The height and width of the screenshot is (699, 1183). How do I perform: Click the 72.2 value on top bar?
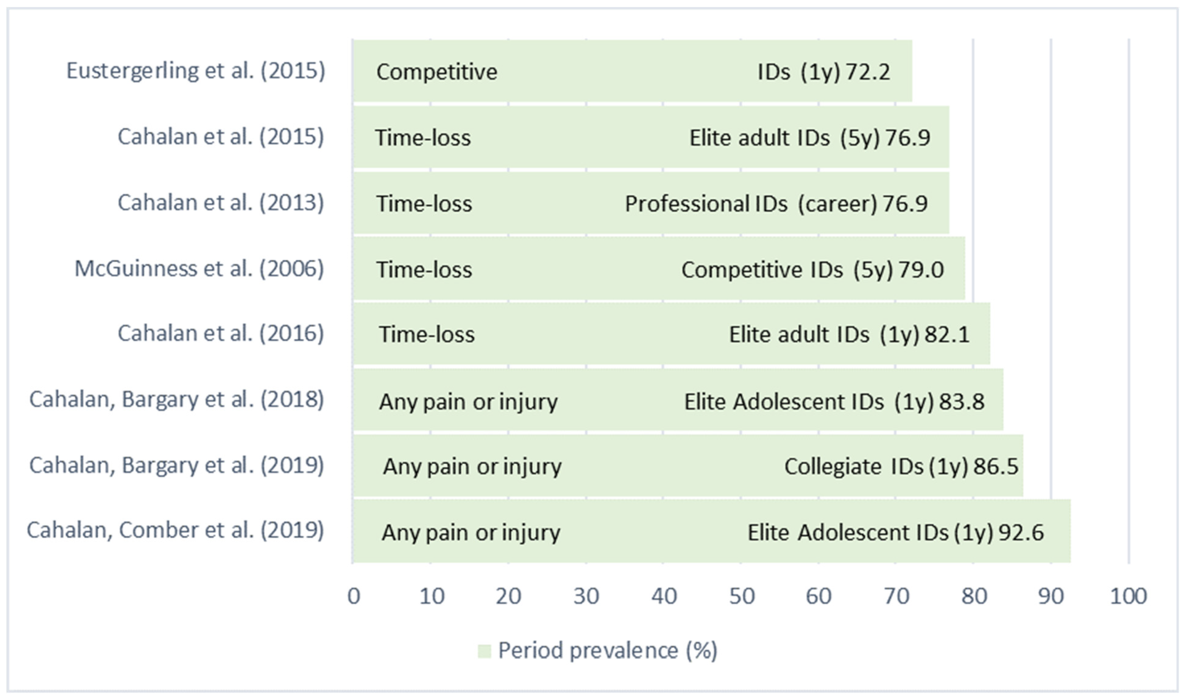tap(868, 72)
